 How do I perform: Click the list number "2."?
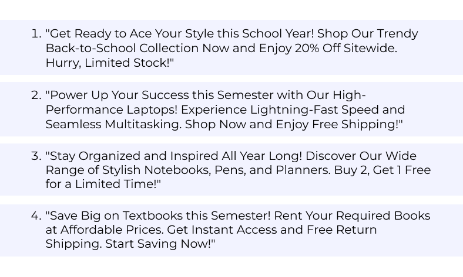(36, 95)
